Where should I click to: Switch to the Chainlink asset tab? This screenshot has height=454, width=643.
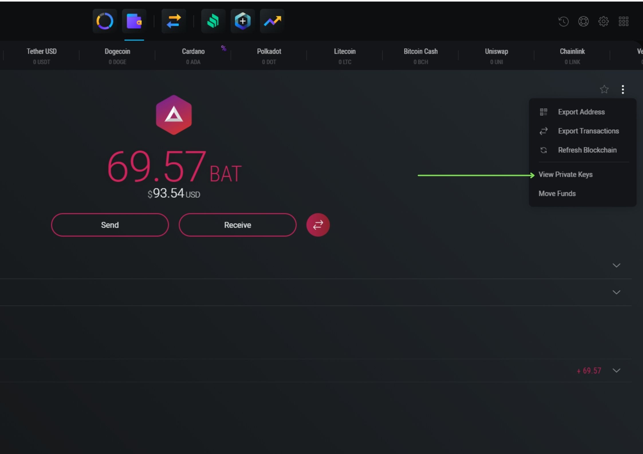point(572,56)
